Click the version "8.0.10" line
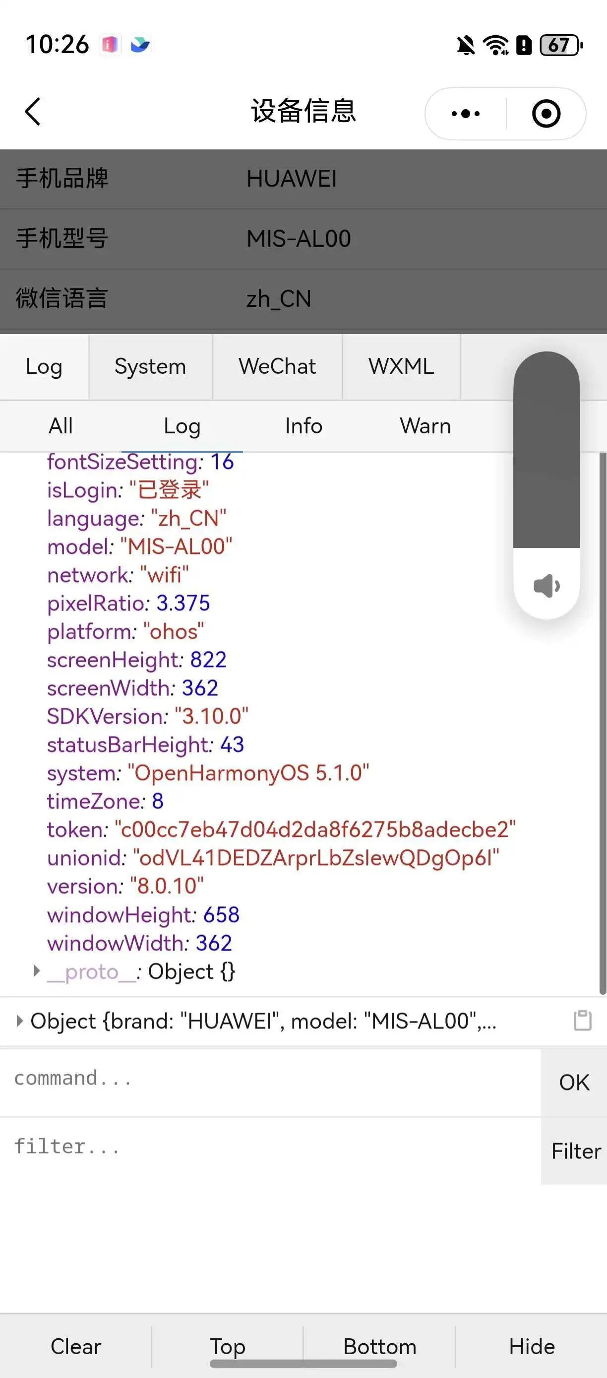Viewport: 607px width, 1378px height. click(125, 886)
